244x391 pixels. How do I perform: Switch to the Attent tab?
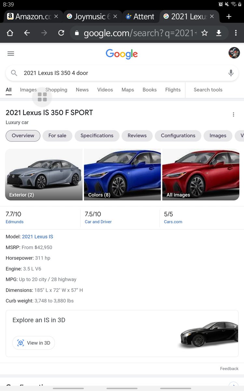pos(140,16)
